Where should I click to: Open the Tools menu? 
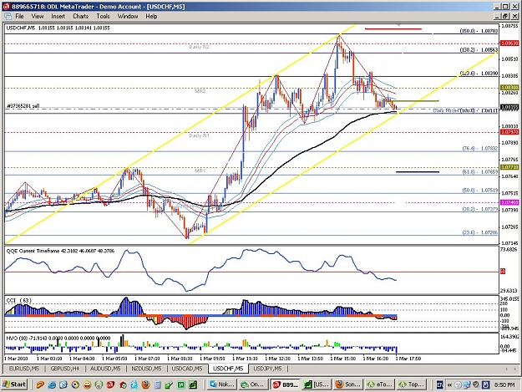click(103, 16)
